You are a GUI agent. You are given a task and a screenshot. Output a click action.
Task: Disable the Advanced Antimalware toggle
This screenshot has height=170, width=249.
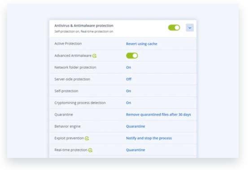(x=132, y=56)
